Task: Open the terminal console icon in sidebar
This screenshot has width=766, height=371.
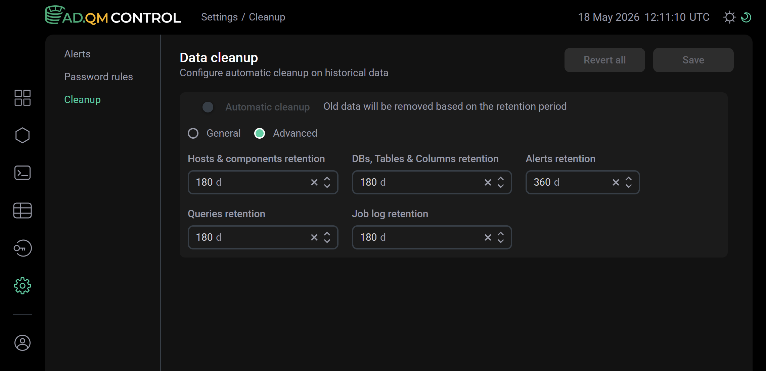Action: pyautogui.click(x=22, y=173)
